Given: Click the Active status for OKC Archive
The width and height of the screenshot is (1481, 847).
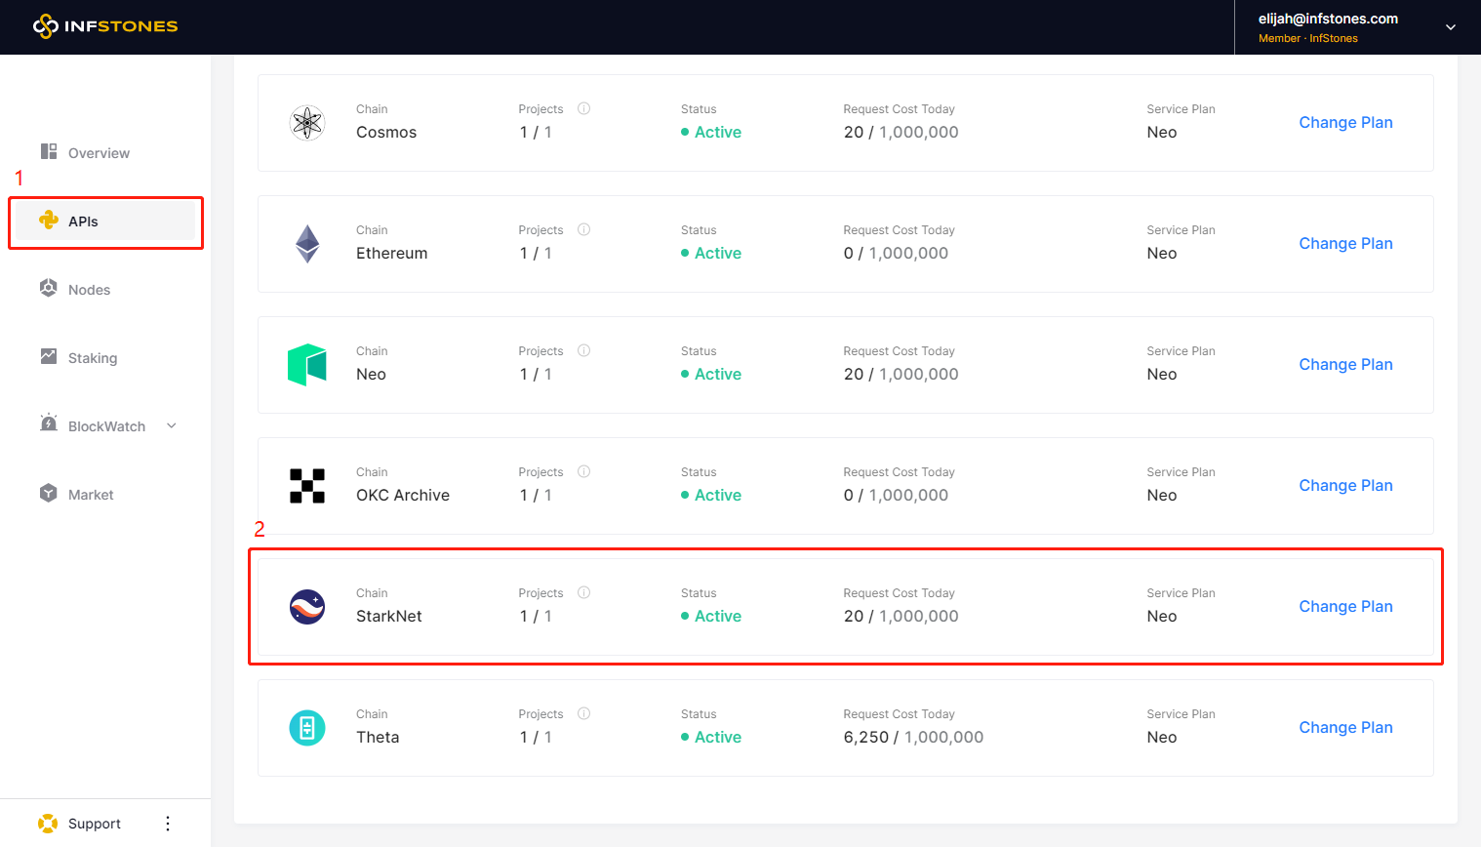Looking at the screenshot, I should [711, 495].
